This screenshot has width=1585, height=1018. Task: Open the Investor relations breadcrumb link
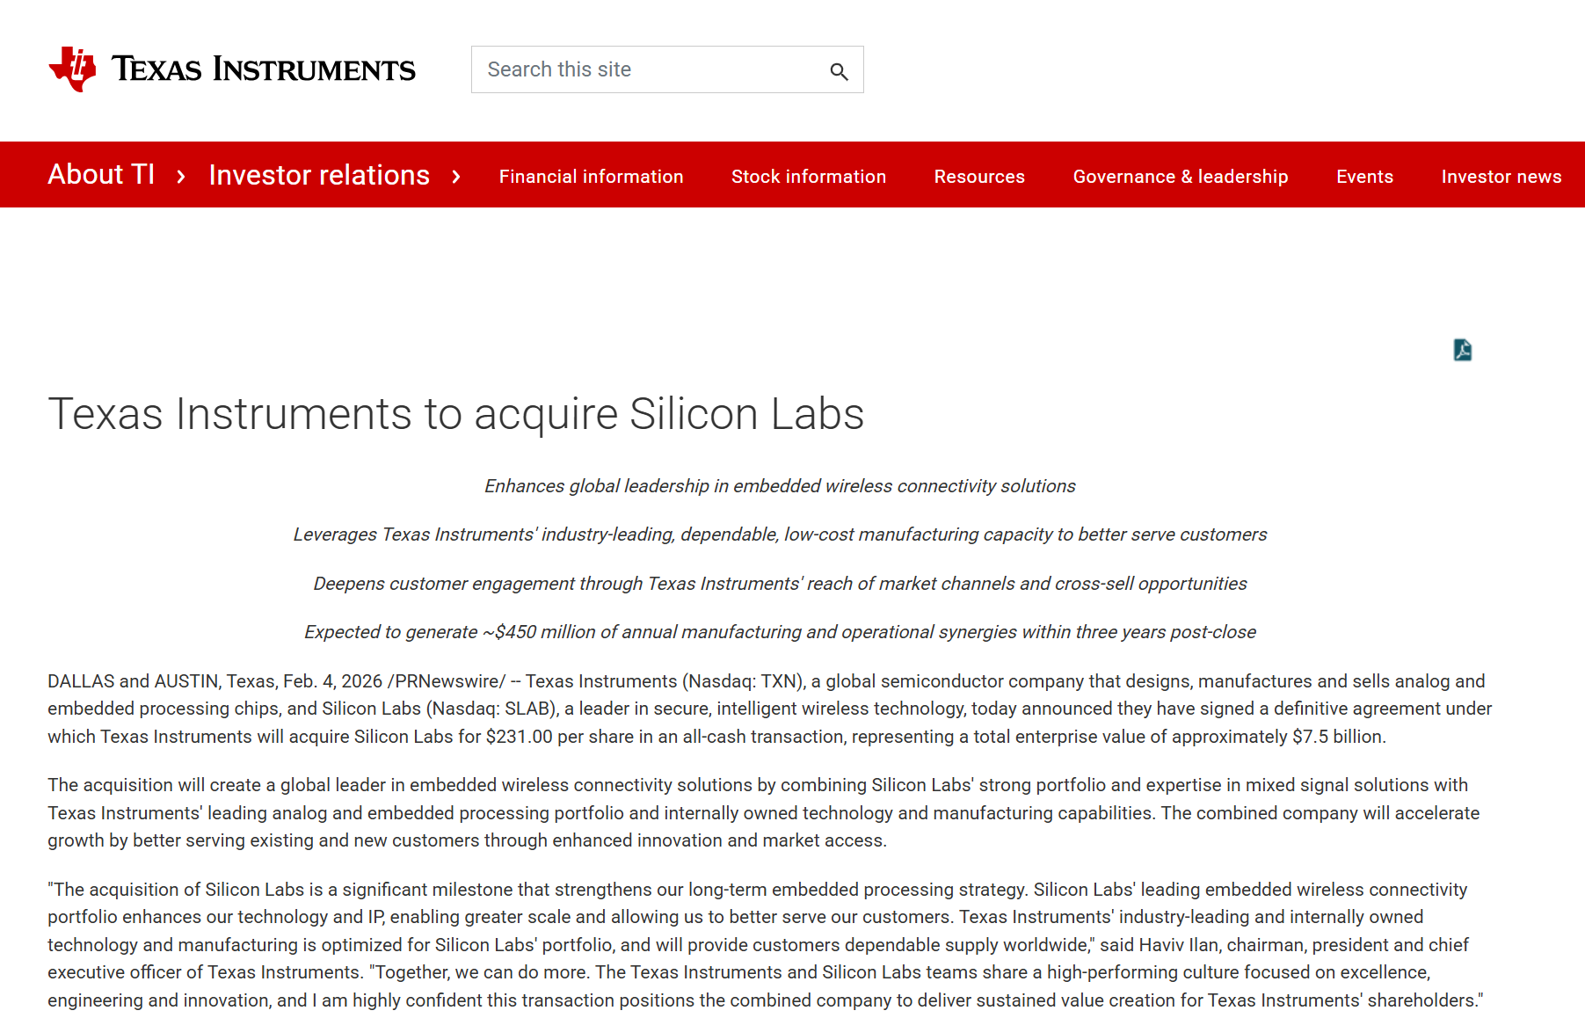(319, 175)
